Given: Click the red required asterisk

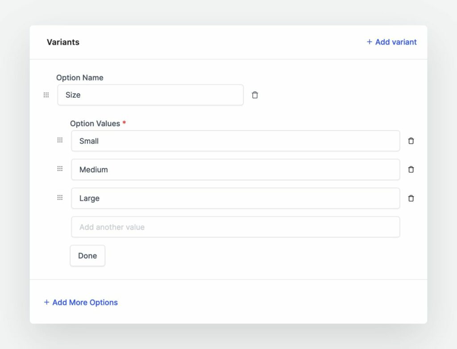Looking at the screenshot, I should [124, 123].
